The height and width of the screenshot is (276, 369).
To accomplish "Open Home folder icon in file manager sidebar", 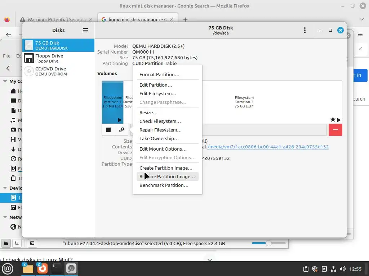I will [x=13, y=91].
